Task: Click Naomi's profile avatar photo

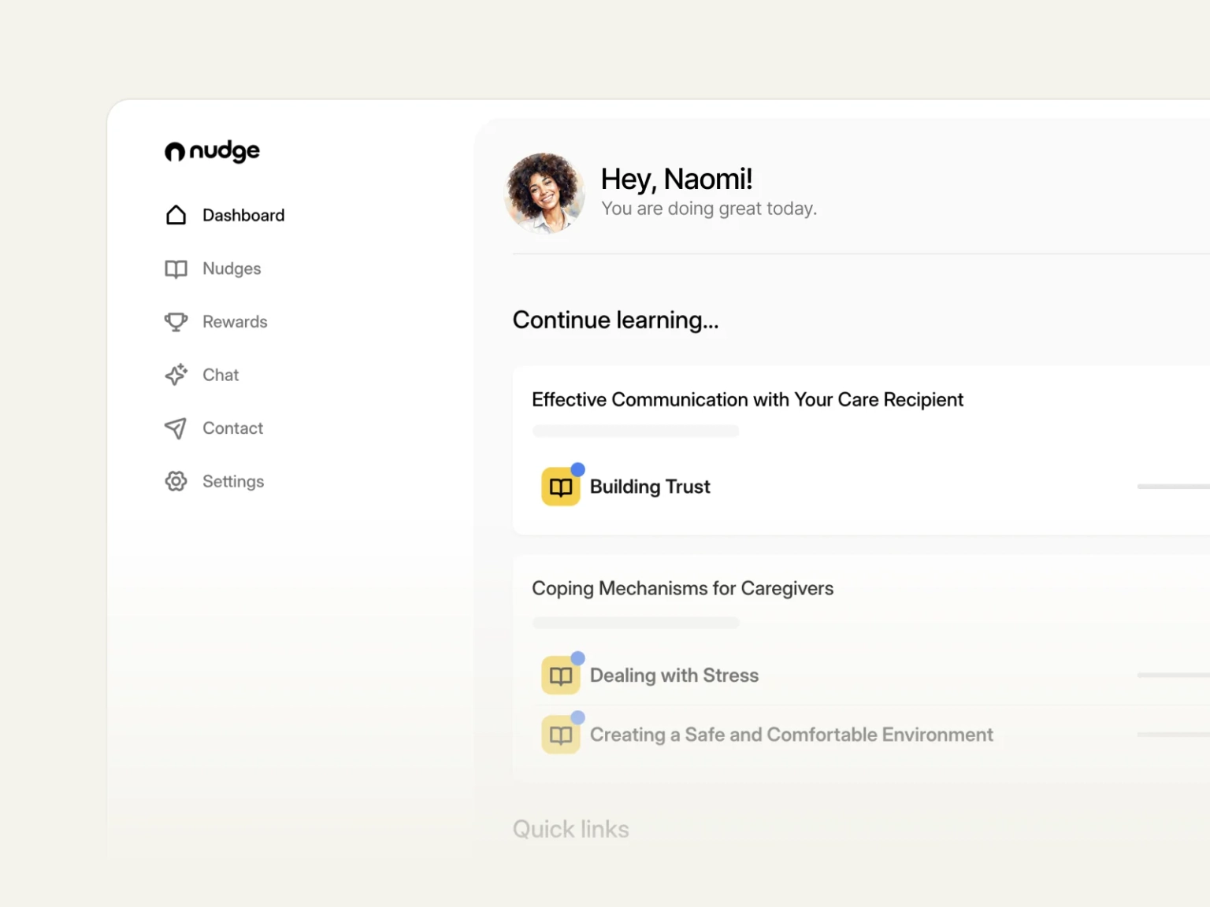Action: click(x=544, y=193)
